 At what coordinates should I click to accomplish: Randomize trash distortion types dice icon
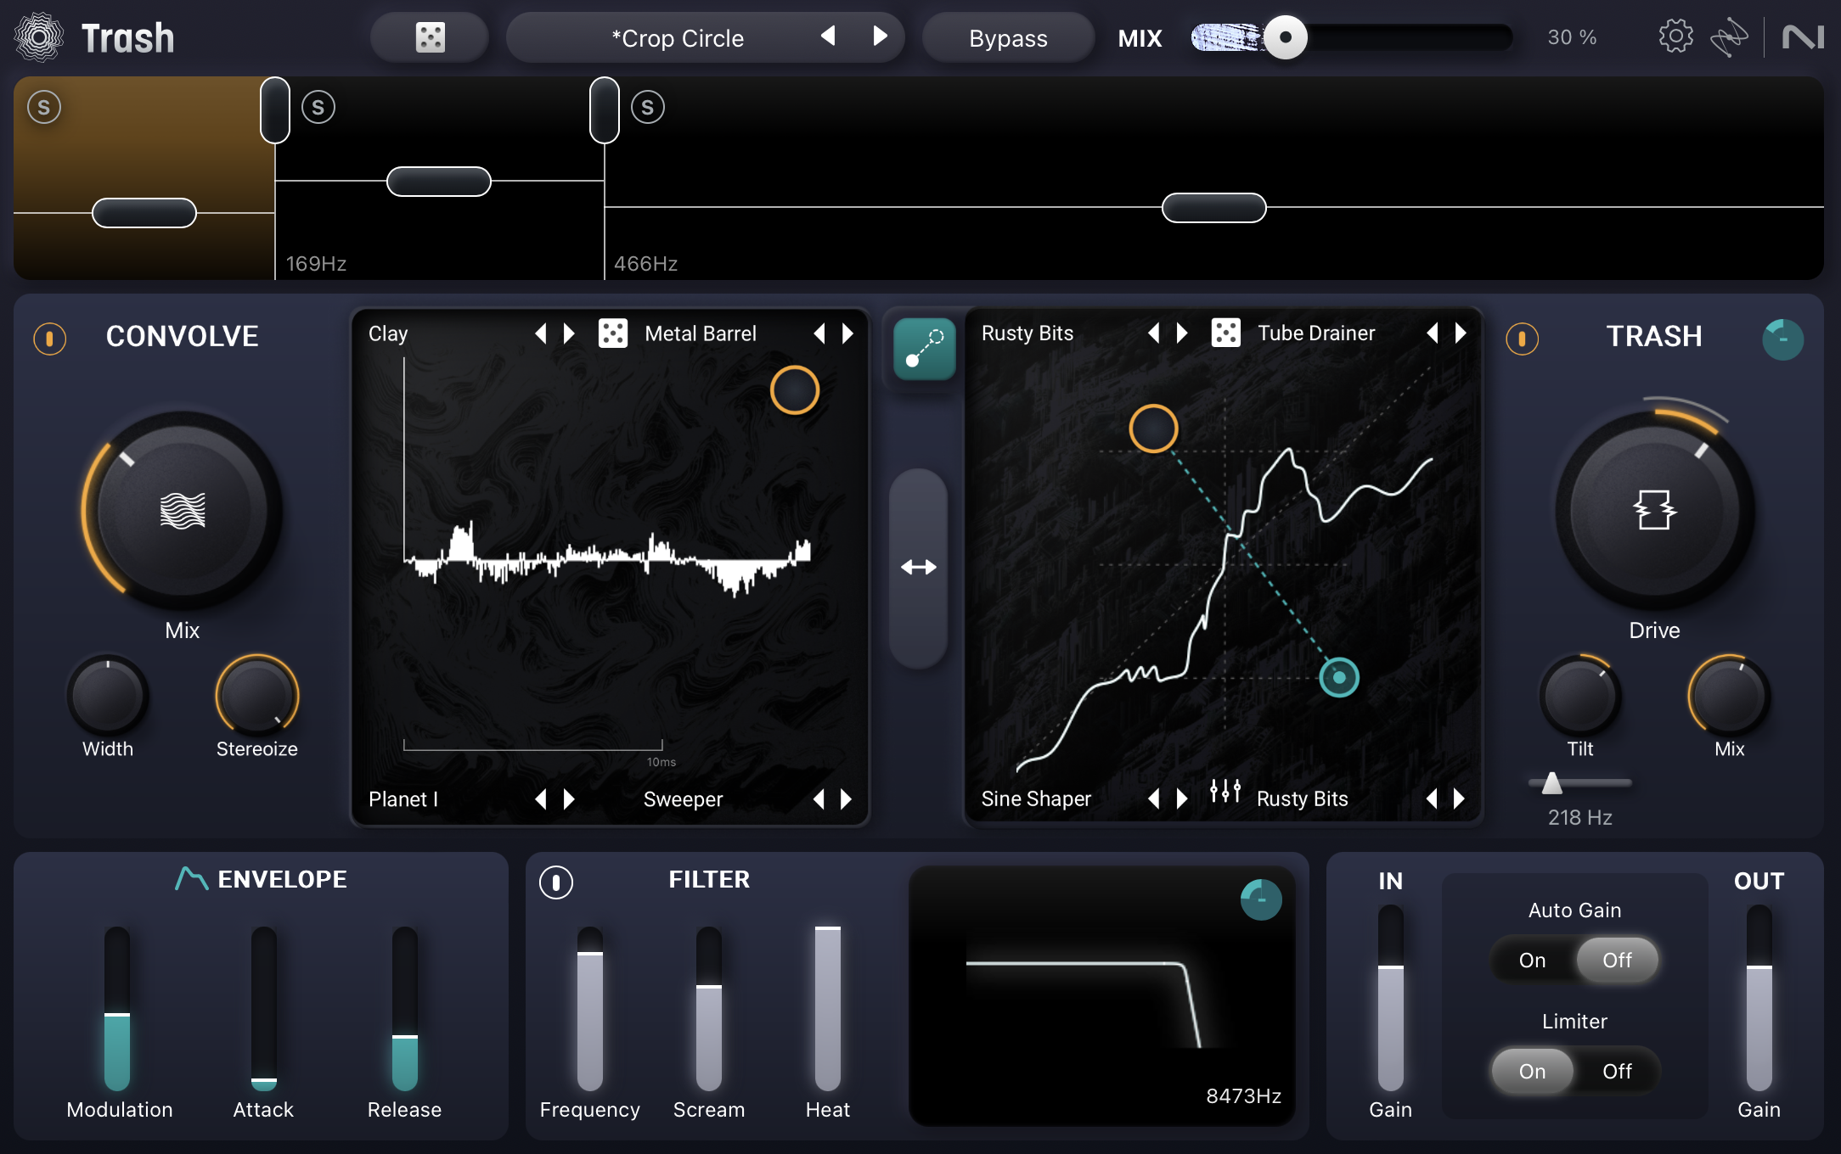coord(1225,333)
